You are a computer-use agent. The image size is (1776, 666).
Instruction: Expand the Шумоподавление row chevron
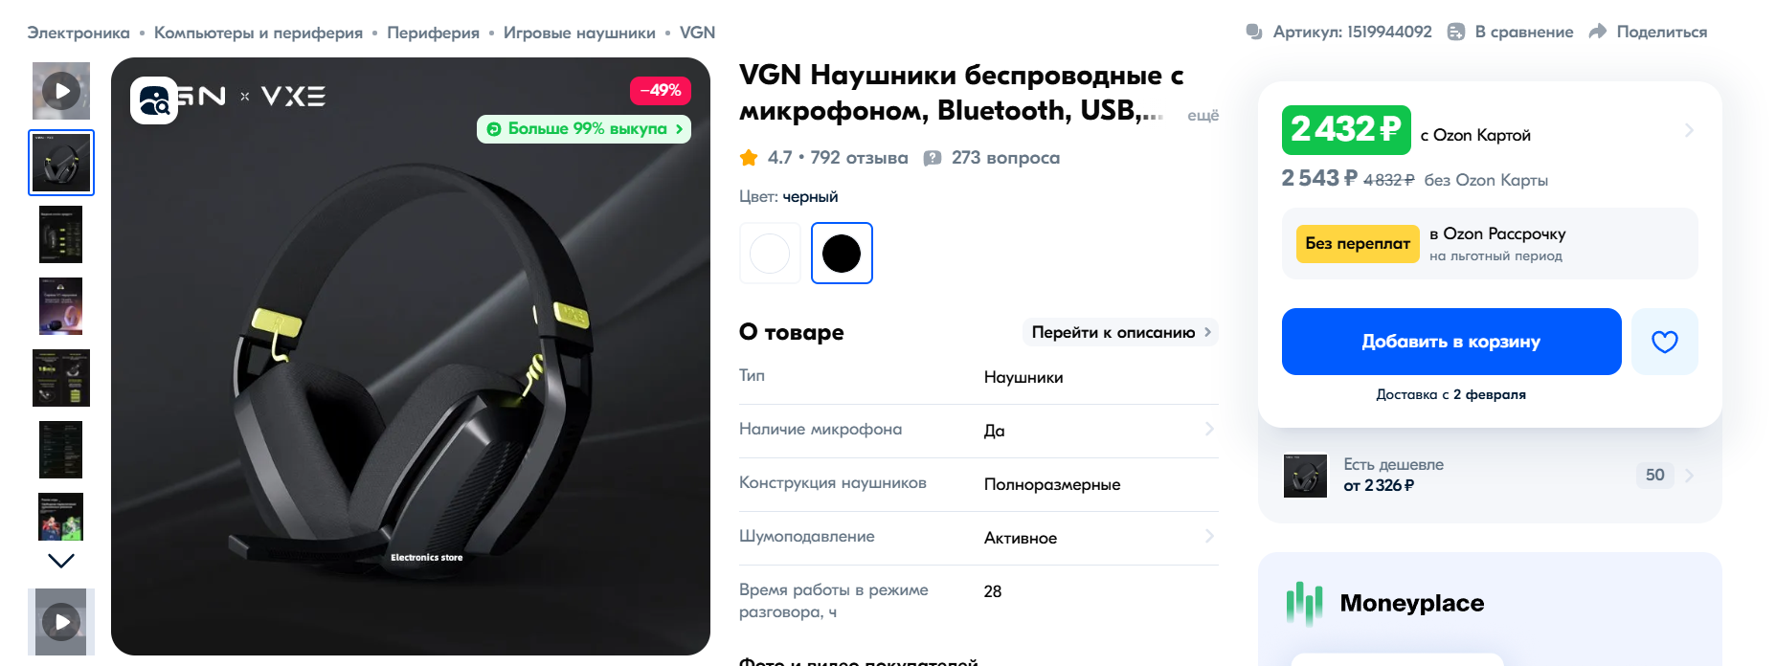coord(1209,536)
